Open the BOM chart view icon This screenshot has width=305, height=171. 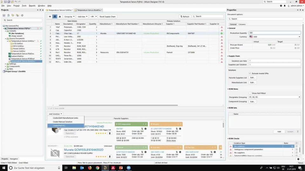(x=60, y=16)
